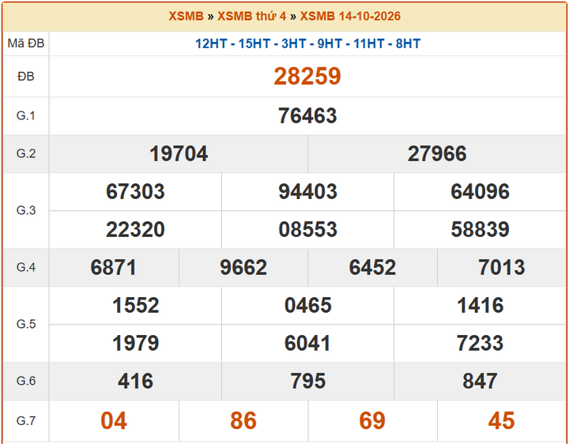
Task: Select the G.2 number 27966
Action: [437, 153]
